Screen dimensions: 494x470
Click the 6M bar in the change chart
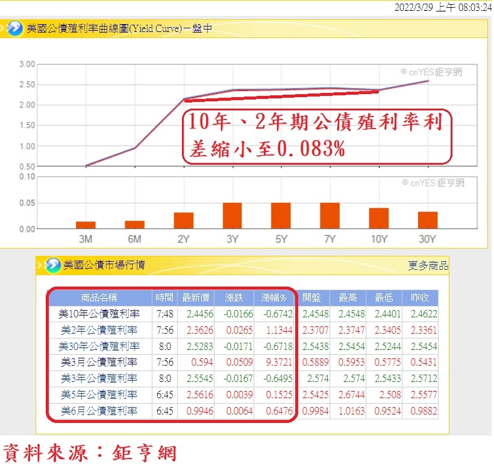pyautogui.click(x=134, y=224)
